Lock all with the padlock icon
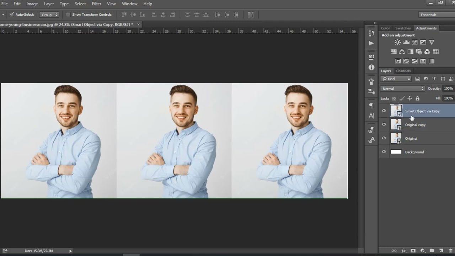Screen dimensions: 455x256 coord(417,98)
